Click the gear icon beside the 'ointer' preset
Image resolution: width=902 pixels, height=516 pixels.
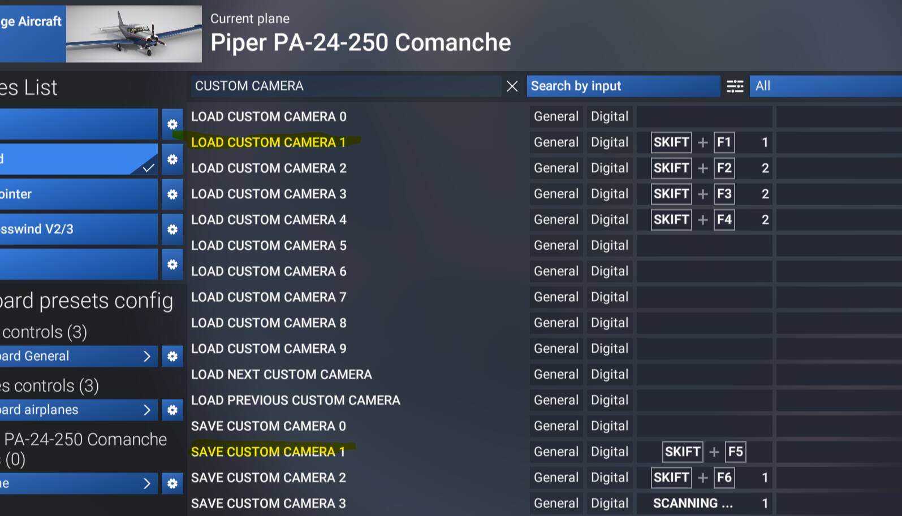pos(172,194)
